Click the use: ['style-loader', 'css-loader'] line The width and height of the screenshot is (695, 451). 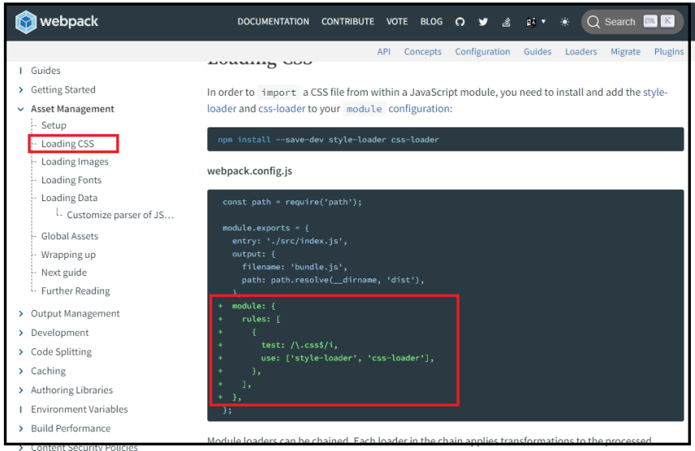(347, 358)
